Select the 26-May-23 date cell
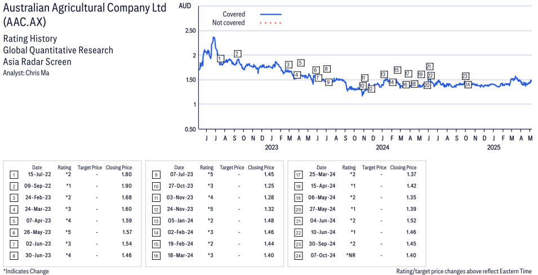538x275 pixels. point(37,232)
